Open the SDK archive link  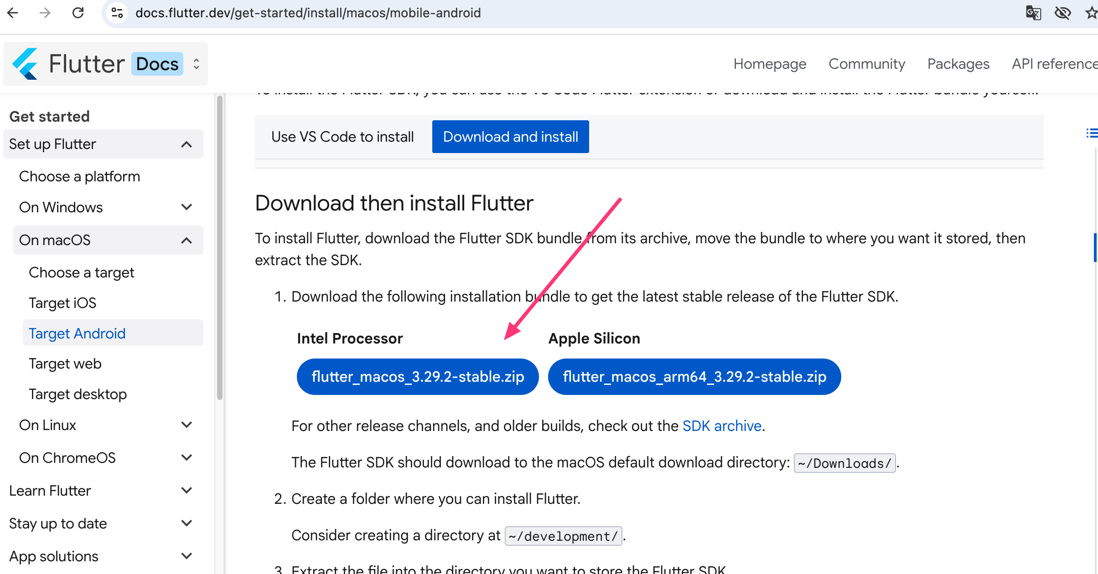pyautogui.click(x=722, y=425)
